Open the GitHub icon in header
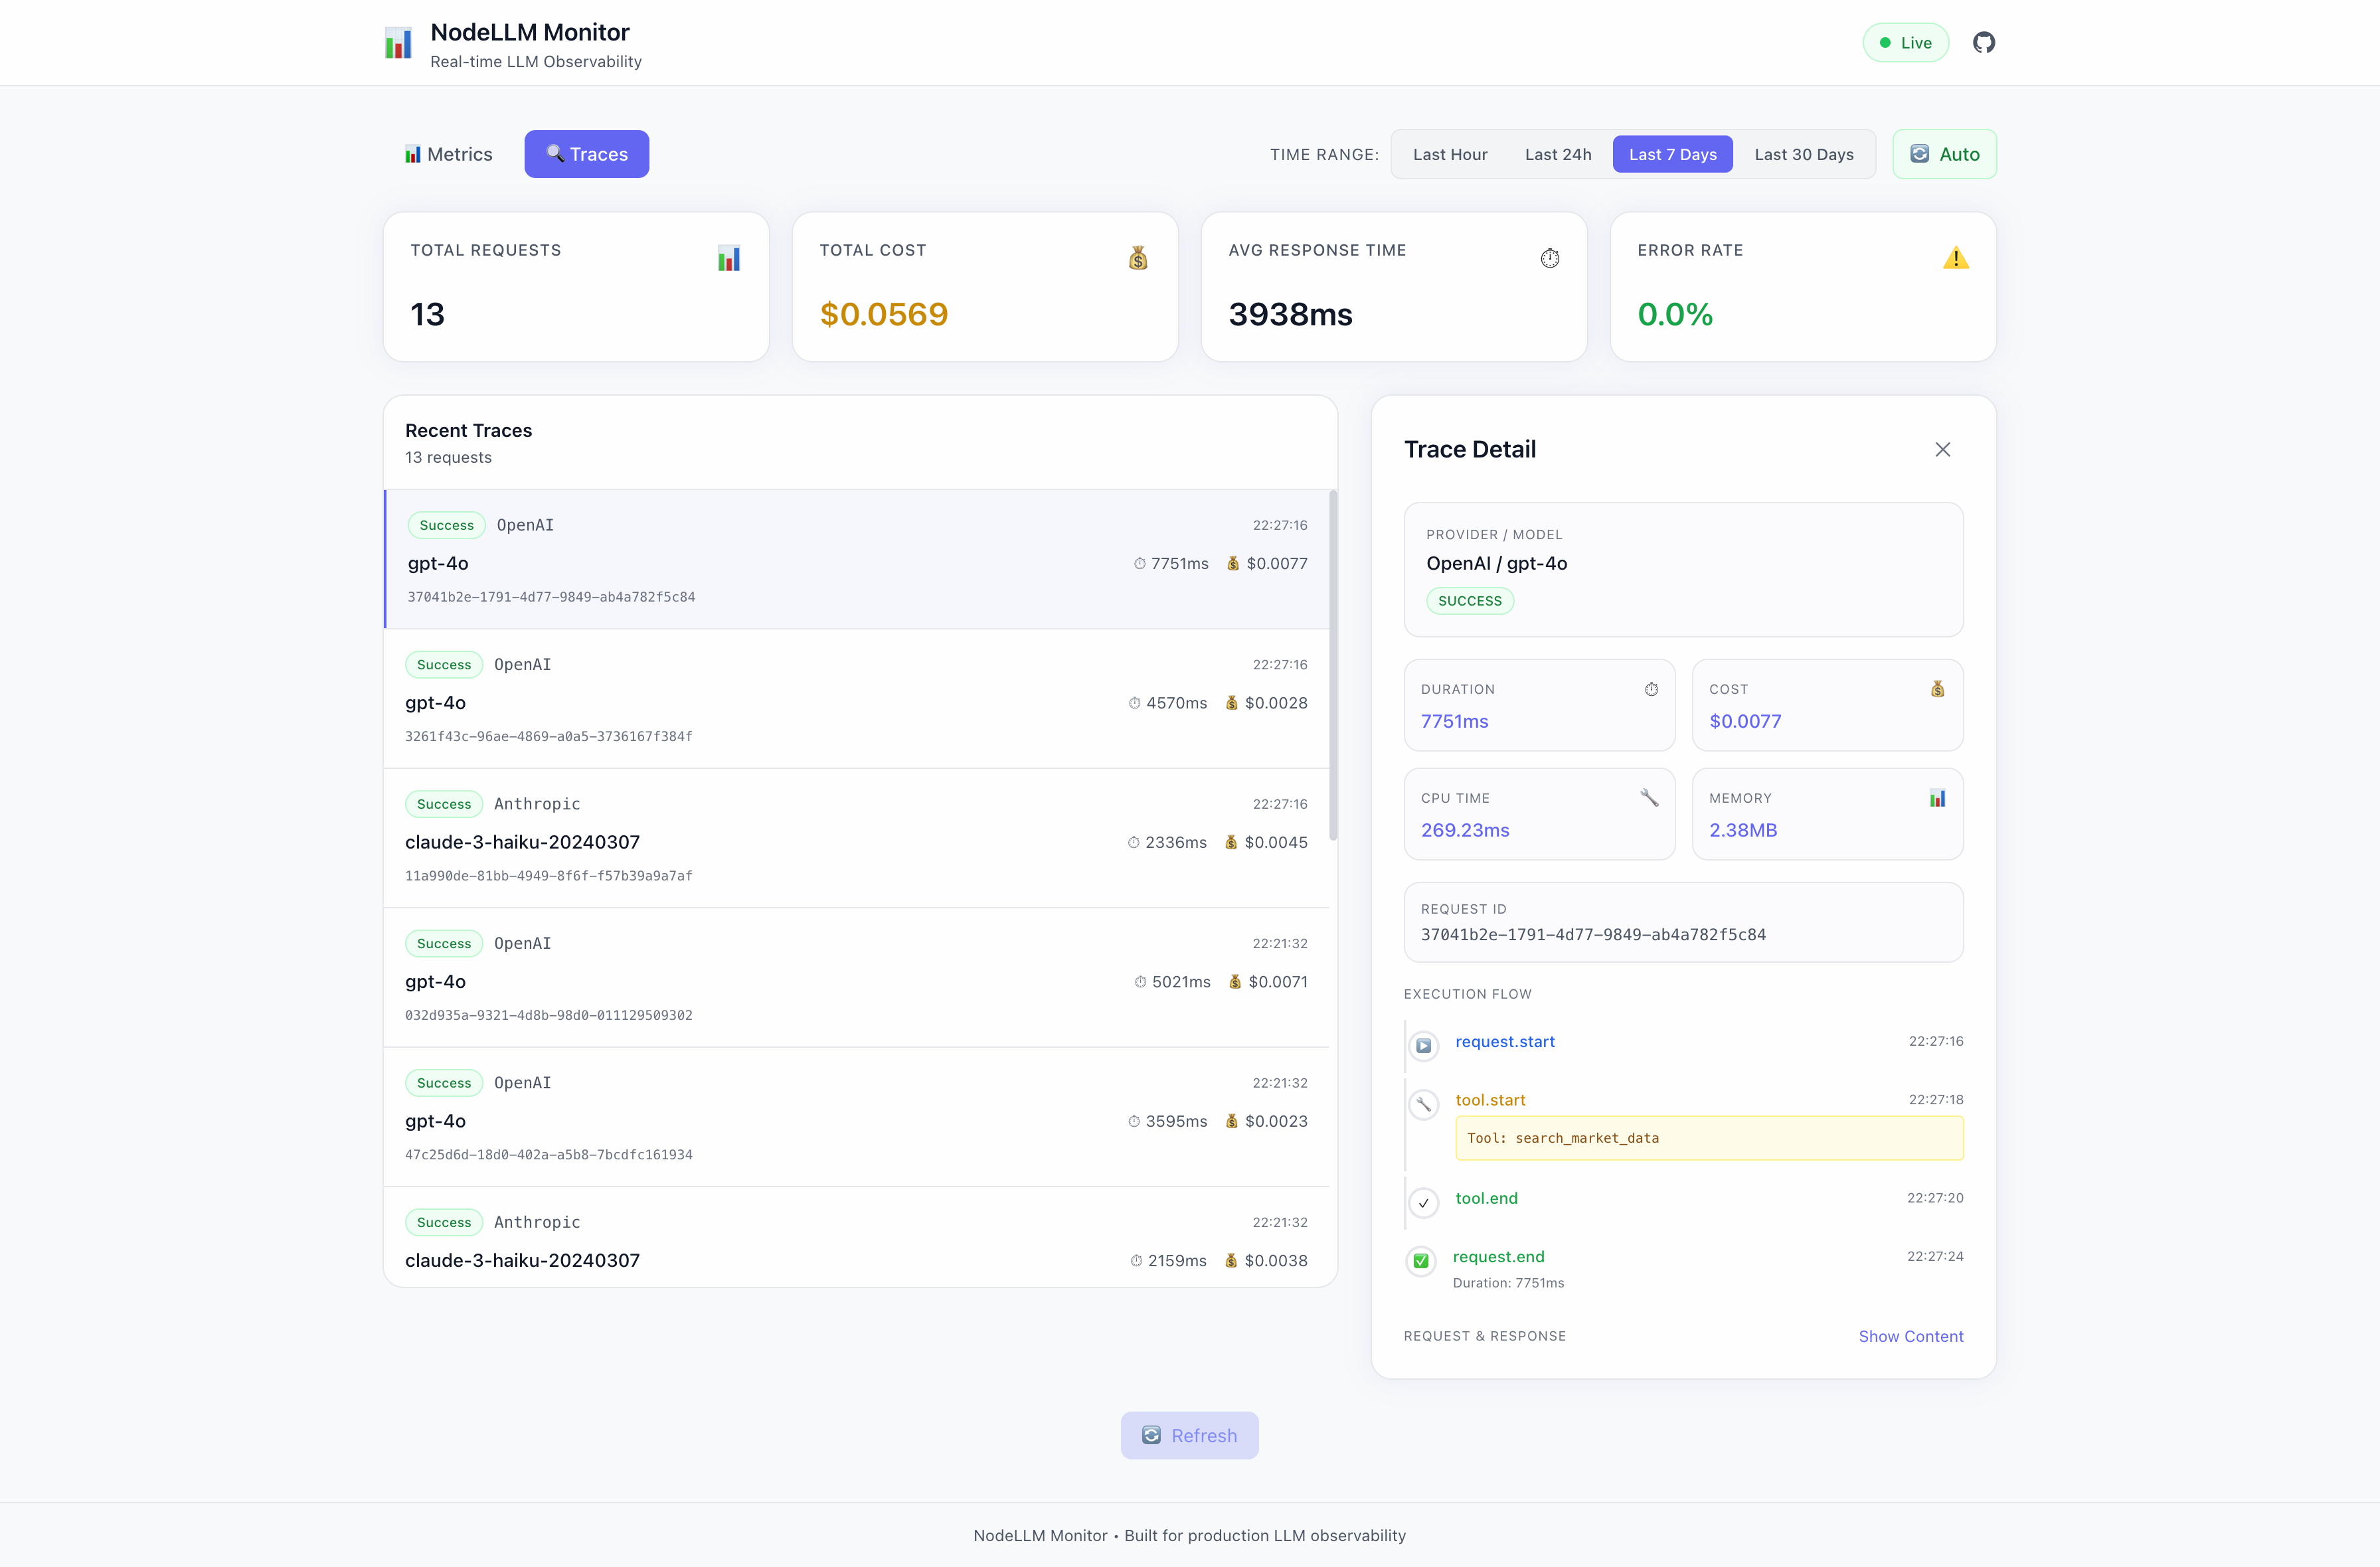 [x=1984, y=42]
